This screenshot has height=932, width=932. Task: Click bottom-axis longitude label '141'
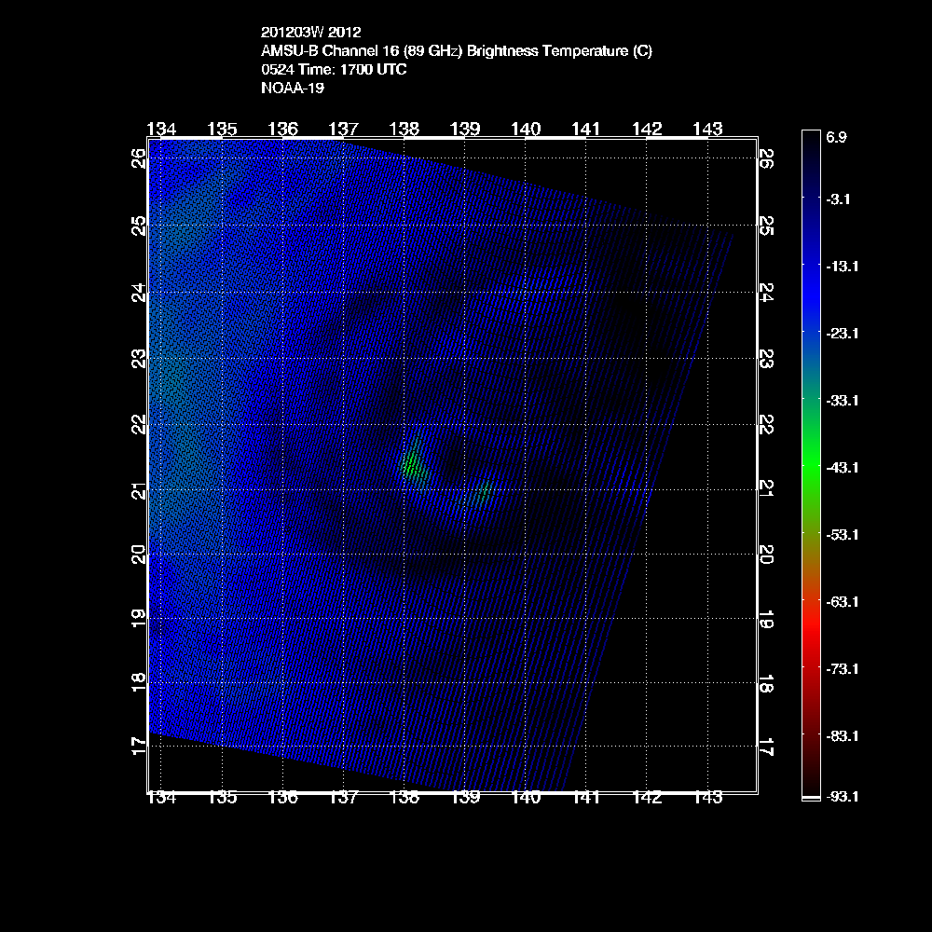[586, 798]
